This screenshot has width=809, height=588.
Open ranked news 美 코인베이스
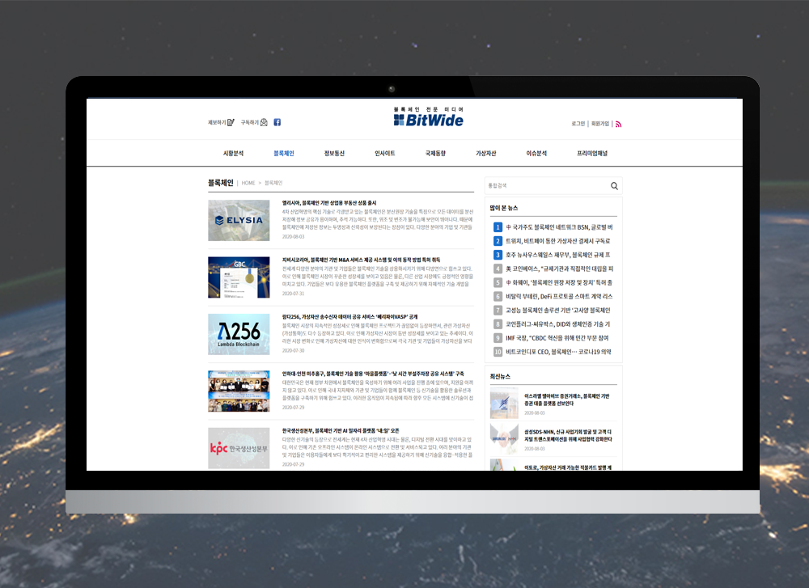click(559, 269)
